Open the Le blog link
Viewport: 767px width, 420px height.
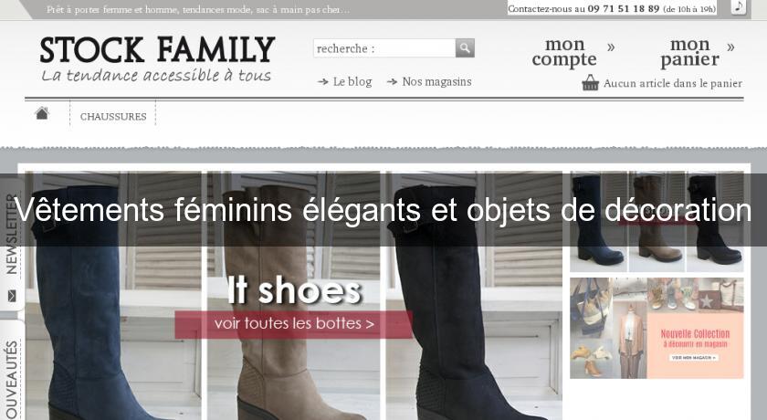click(x=352, y=81)
